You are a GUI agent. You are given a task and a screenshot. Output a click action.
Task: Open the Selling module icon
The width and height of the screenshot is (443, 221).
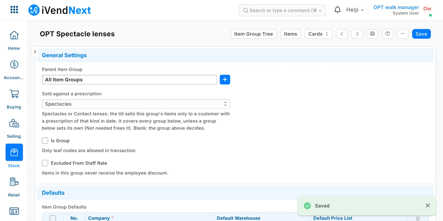coord(14,123)
